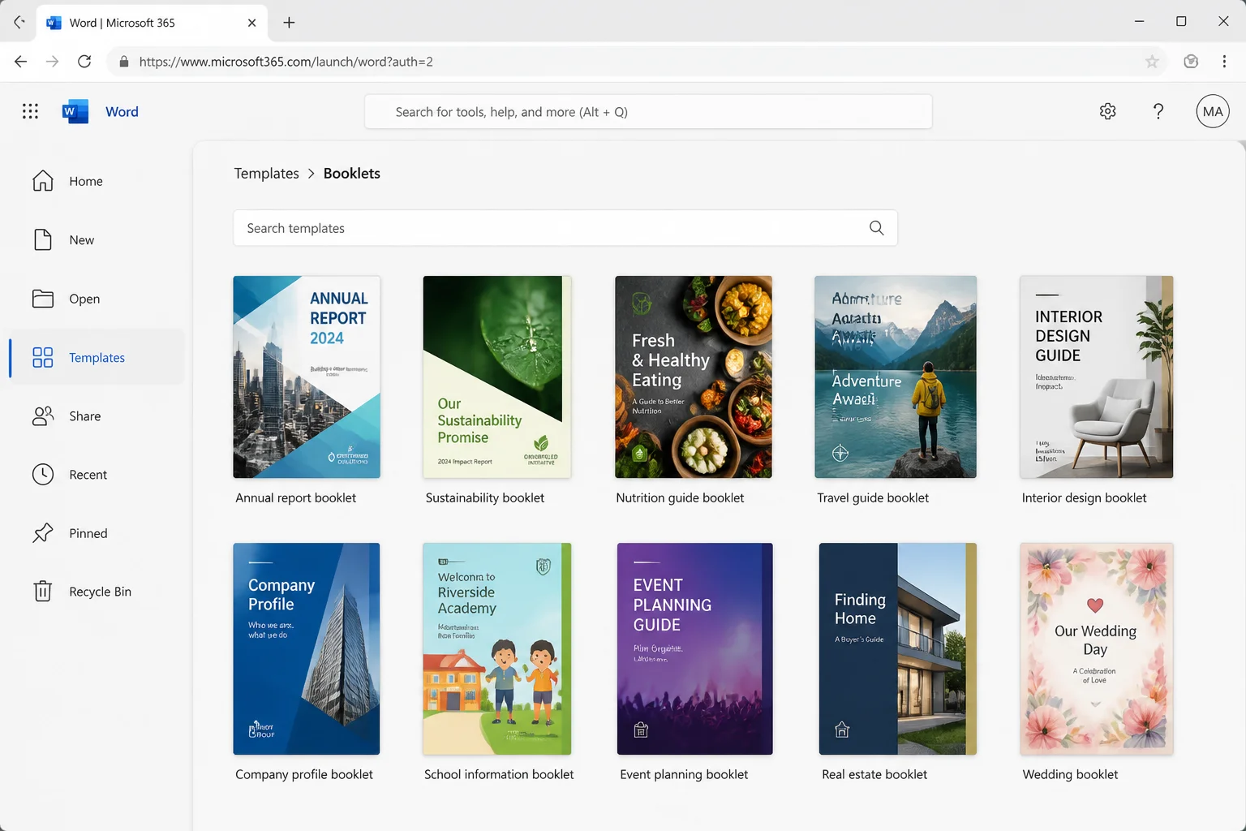Select New in the sidebar
This screenshot has height=831, width=1246.
pos(97,240)
